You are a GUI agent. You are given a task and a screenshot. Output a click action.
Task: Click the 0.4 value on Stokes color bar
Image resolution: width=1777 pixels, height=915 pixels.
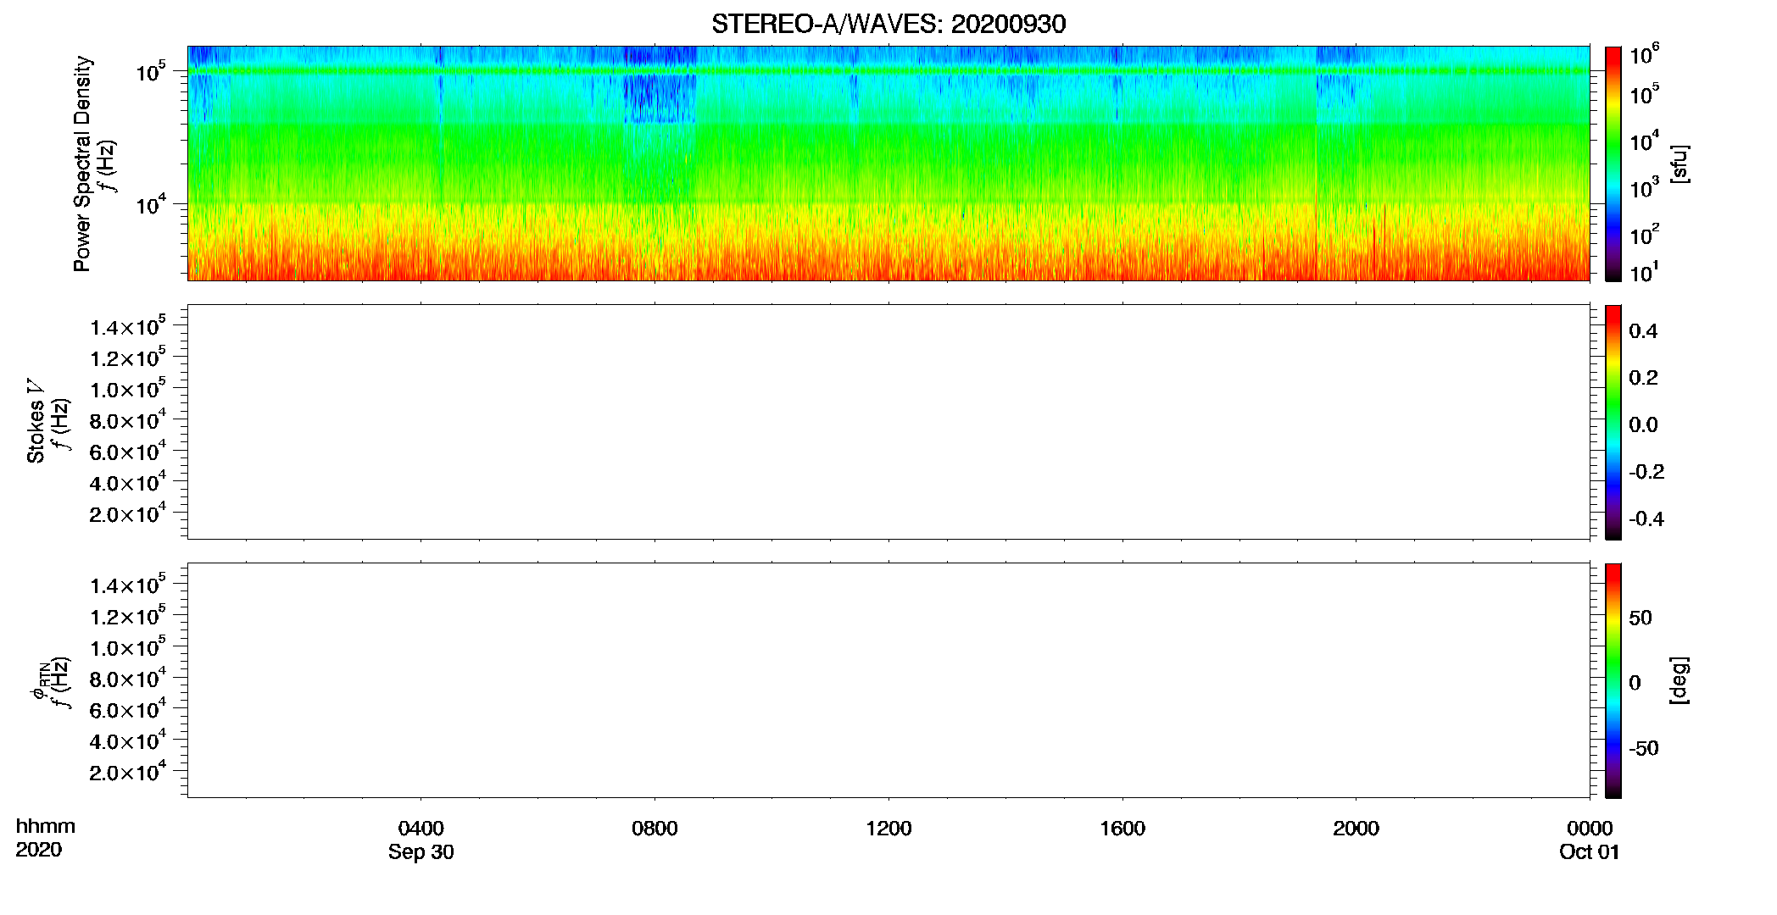[1643, 331]
